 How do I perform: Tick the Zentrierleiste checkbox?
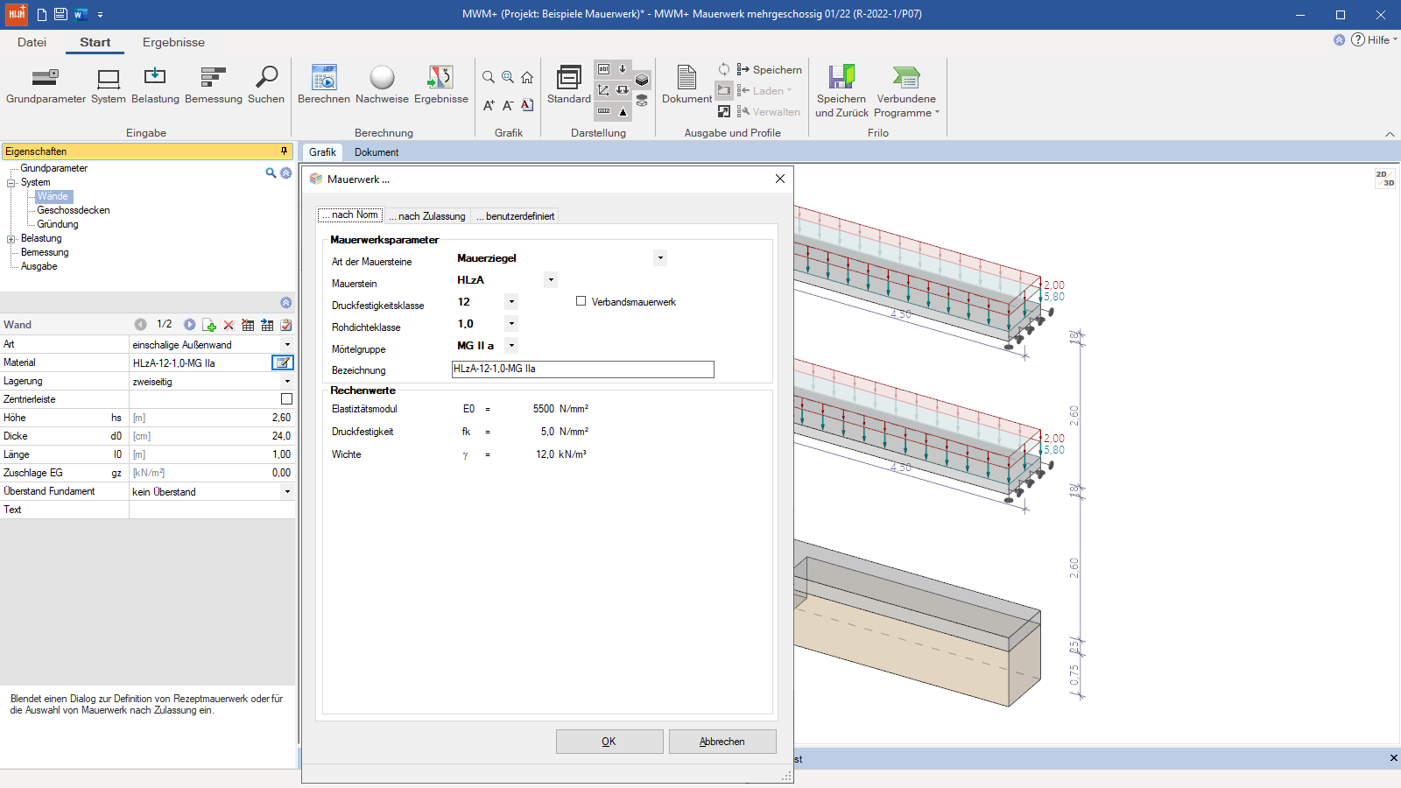point(286,399)
